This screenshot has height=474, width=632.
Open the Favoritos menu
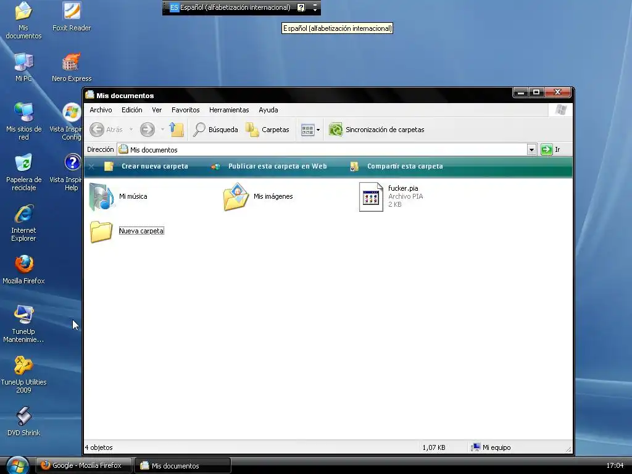tap(185, 110)
